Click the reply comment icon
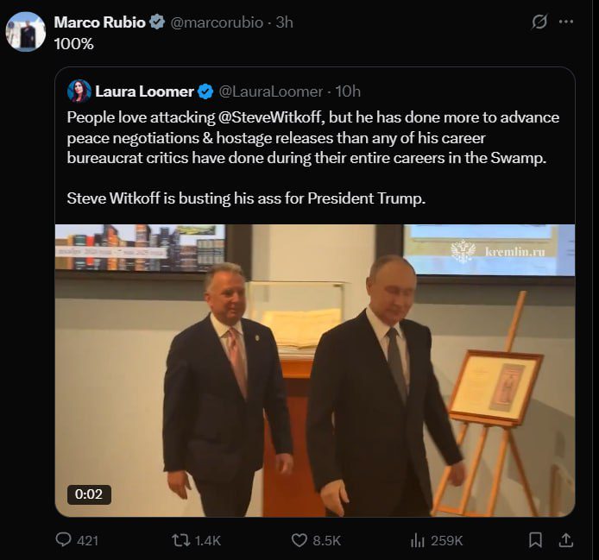Viewport: 599px width, 560px height. click(64, 540)
